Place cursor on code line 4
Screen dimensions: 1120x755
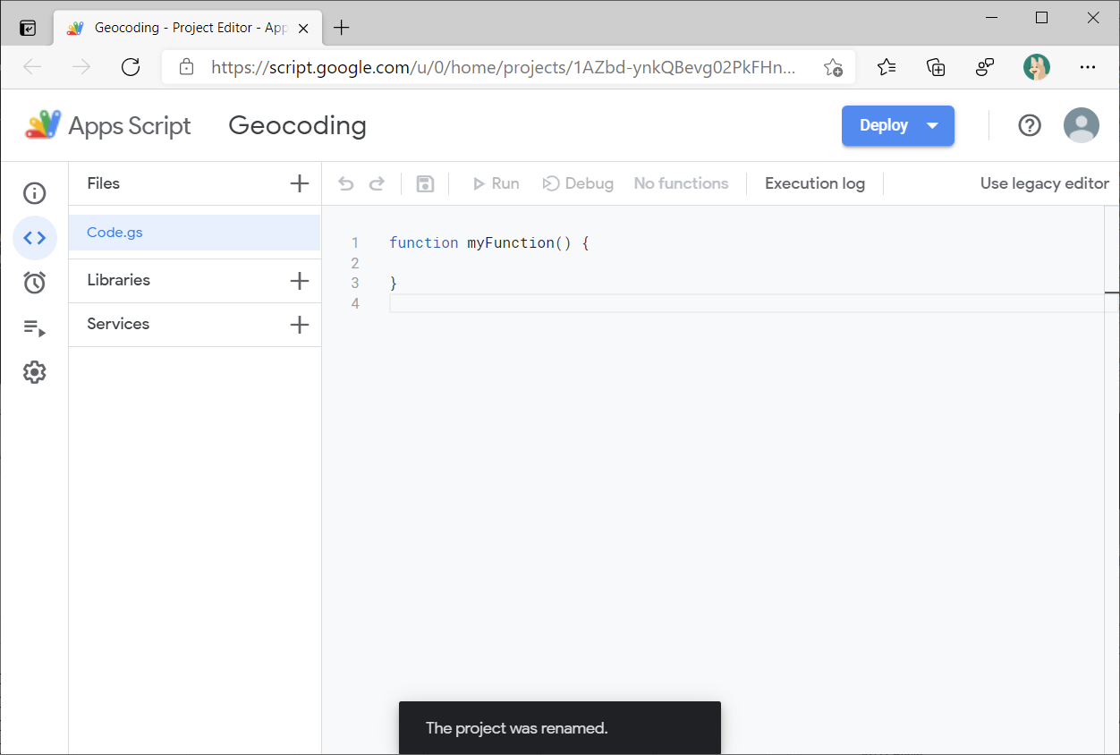[x=747, y=304]
